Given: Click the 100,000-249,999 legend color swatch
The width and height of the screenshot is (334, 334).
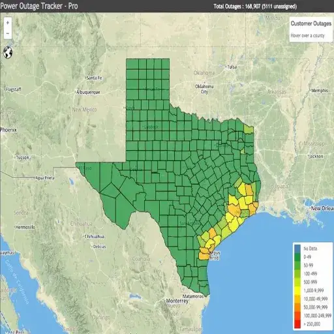Looking at the screenshot, I should point(297,316).
